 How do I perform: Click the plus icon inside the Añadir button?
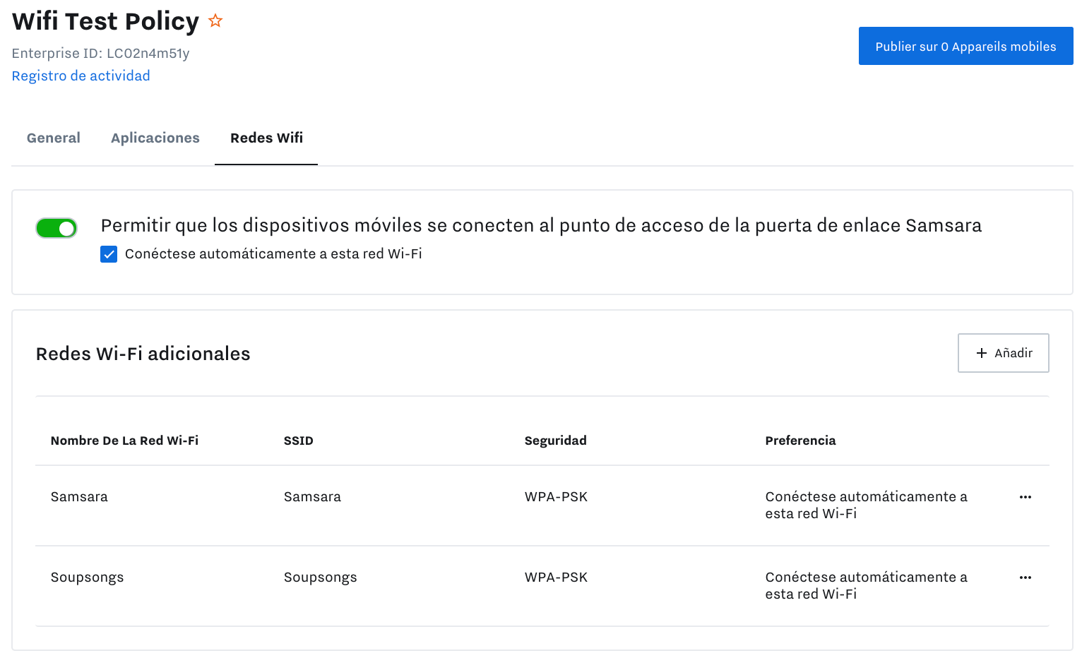coord(982,352)
